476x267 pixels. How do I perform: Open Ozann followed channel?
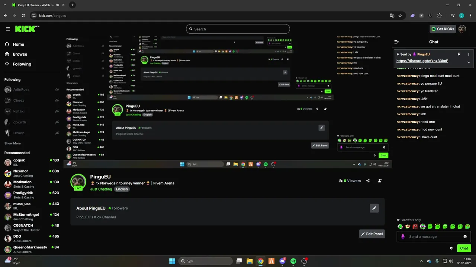31,133
